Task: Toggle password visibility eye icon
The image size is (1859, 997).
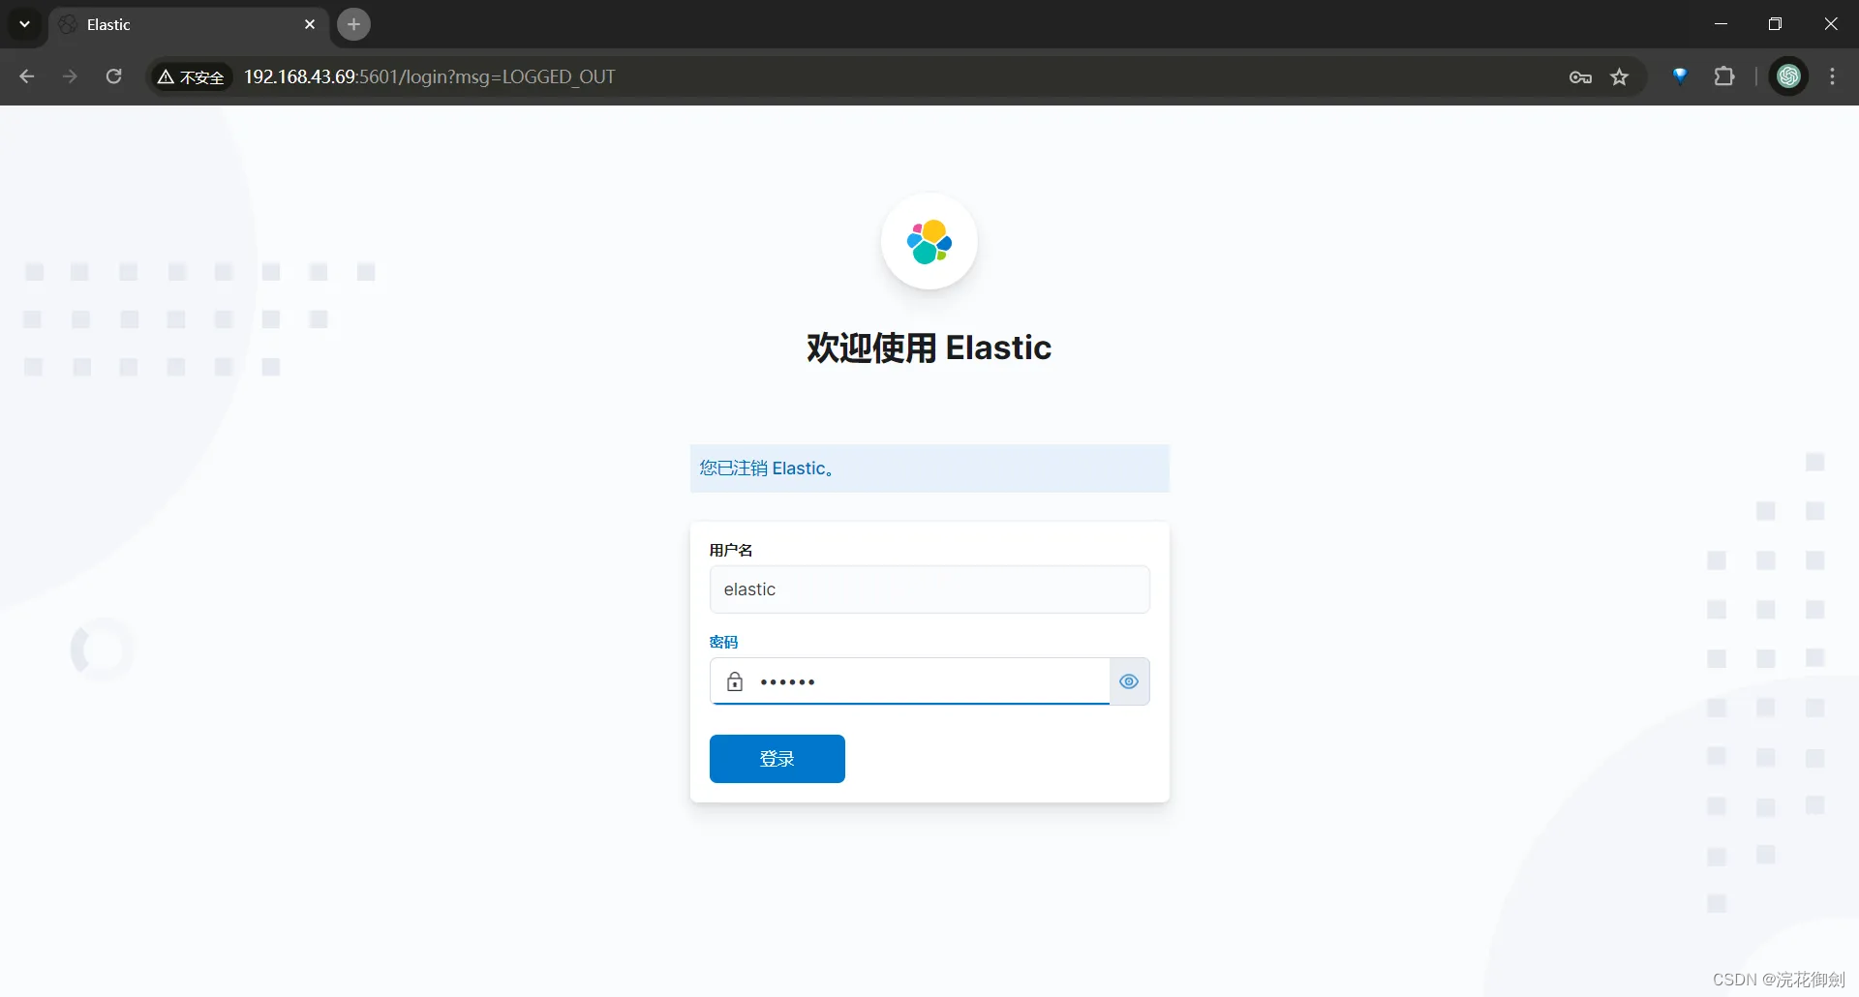Action: [x=1129, y=681]
